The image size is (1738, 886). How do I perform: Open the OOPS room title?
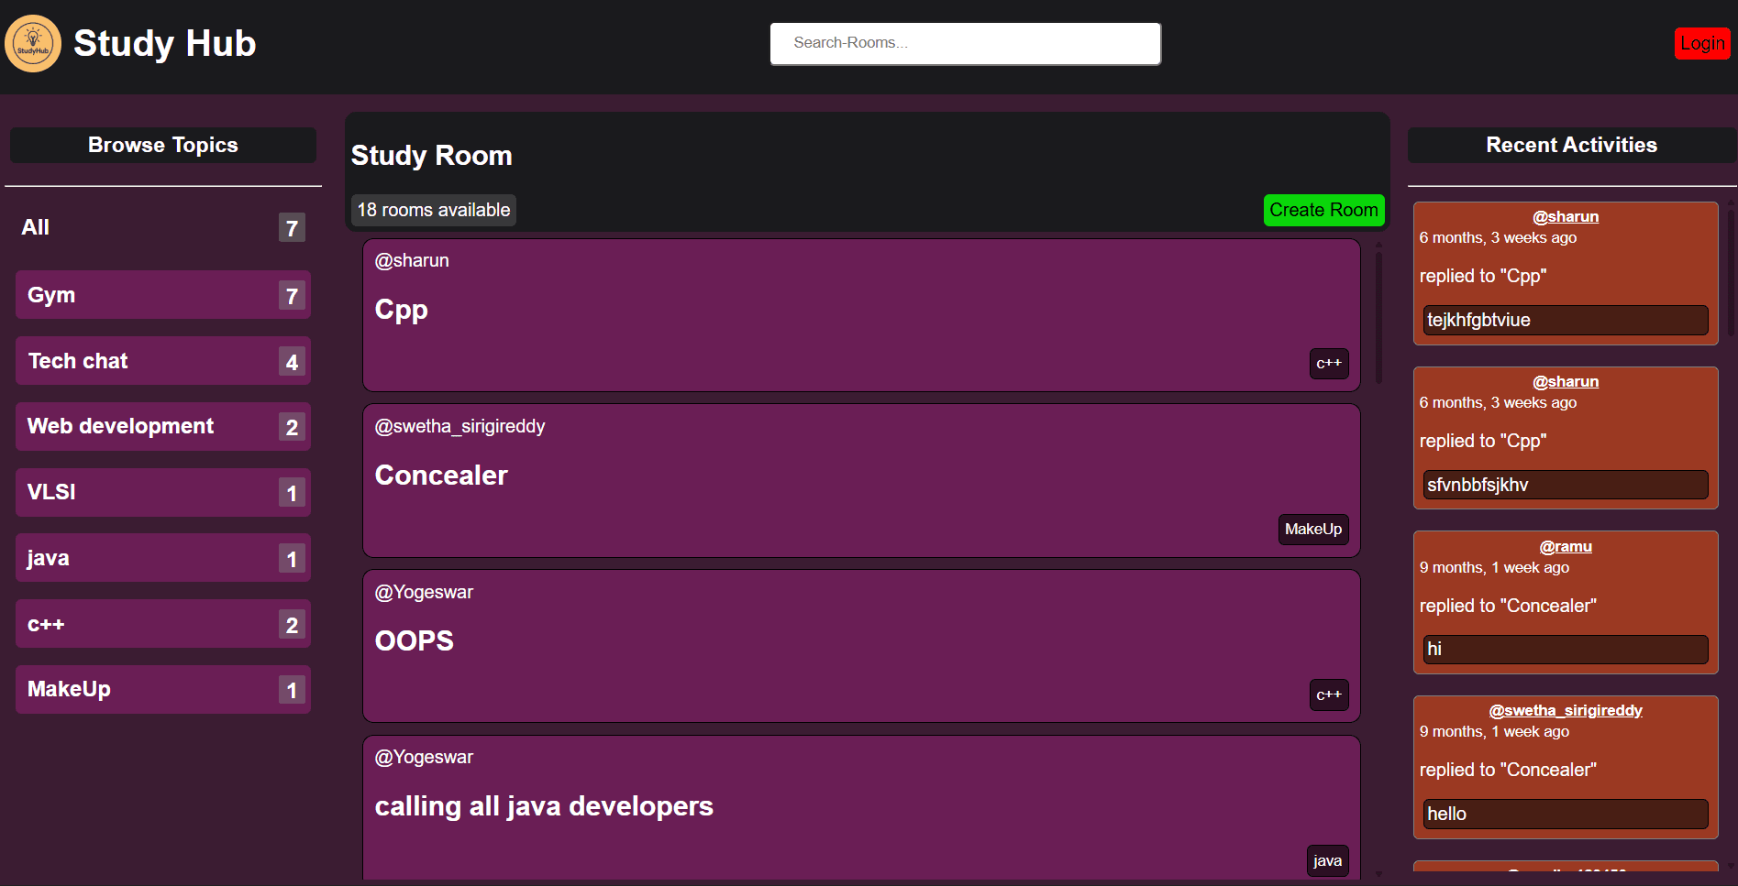click(x=414, y=640)
